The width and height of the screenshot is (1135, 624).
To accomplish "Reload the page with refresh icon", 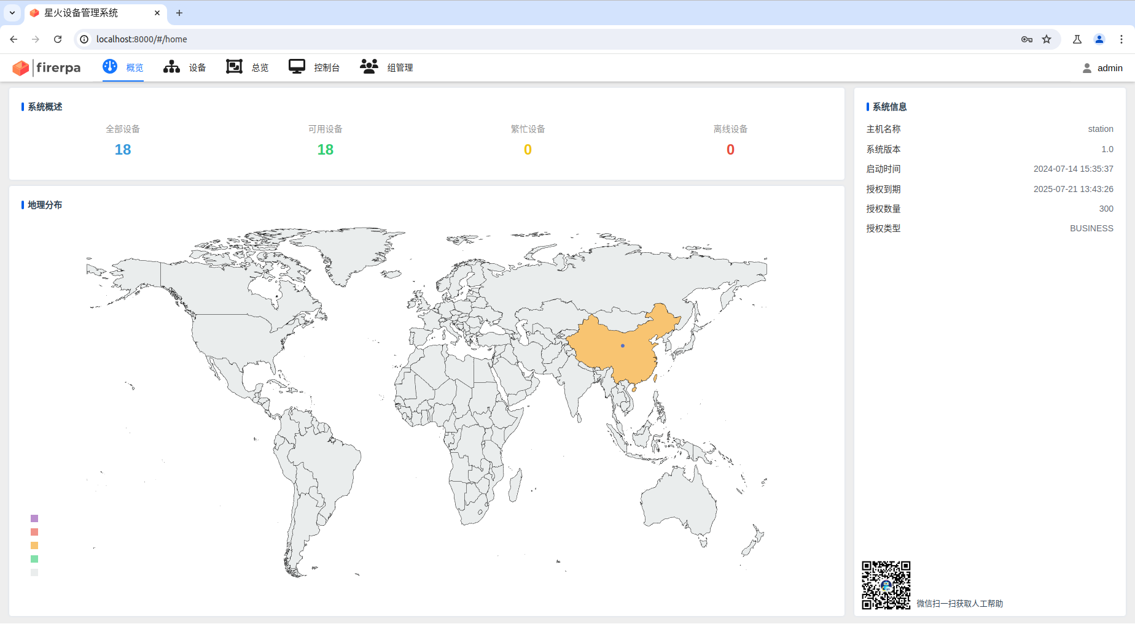I will (58, 39).
